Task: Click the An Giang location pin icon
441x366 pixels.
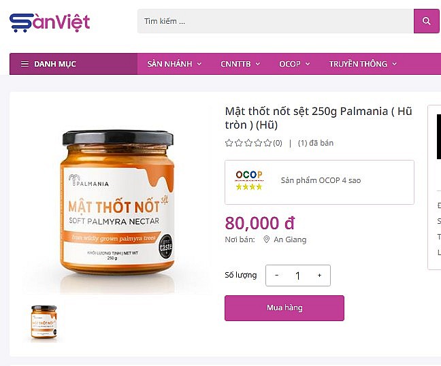Action: coord(266,239)
